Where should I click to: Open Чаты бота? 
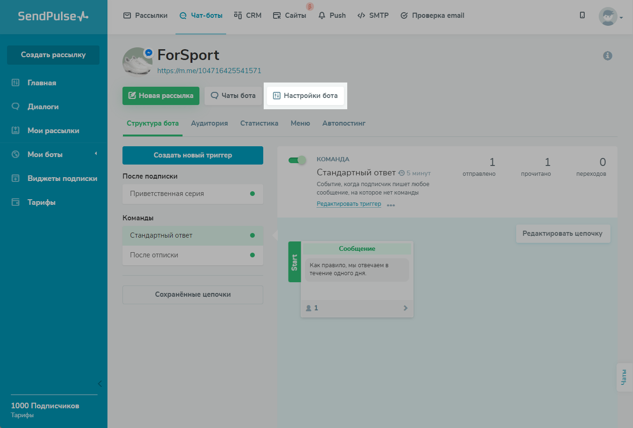[x=233, y=96]
